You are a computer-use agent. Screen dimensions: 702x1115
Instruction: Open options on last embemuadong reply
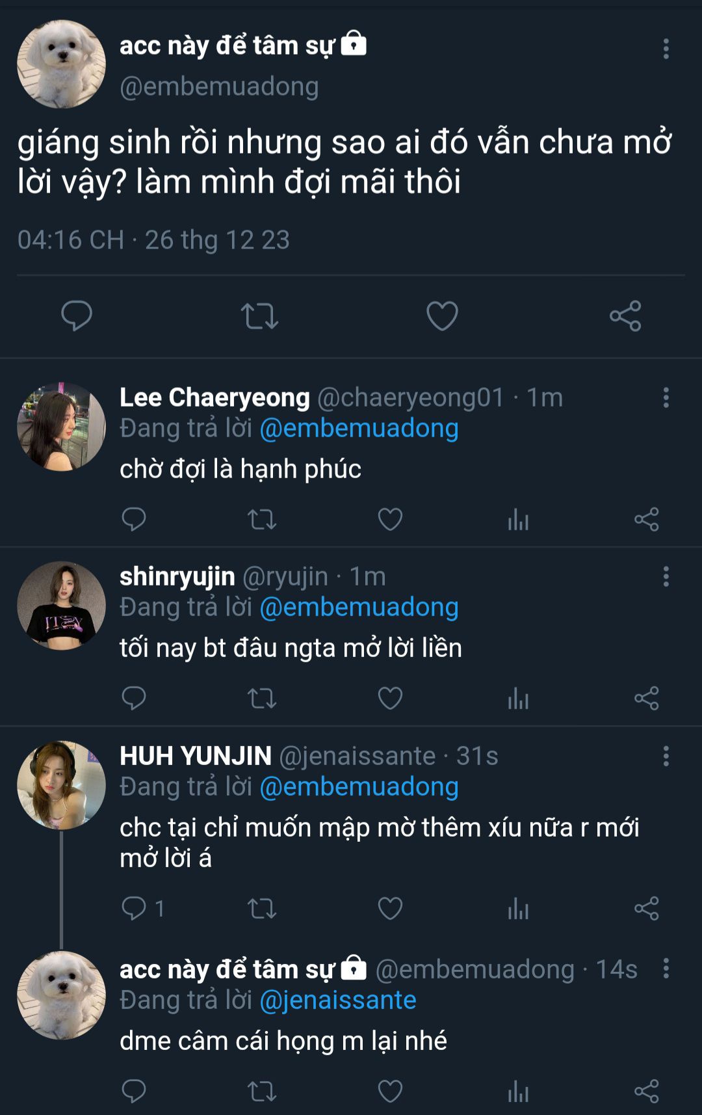coord(666,969)
